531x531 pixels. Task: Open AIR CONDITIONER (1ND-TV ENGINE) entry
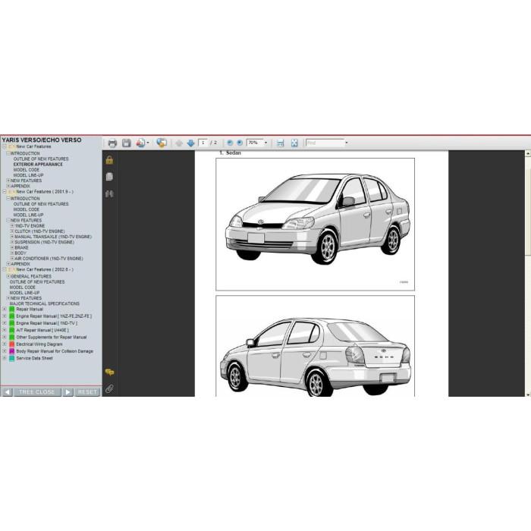(49, 259)
